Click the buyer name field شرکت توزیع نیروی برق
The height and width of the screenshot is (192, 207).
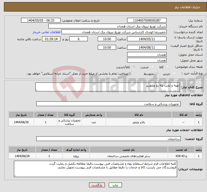(107, 26)
